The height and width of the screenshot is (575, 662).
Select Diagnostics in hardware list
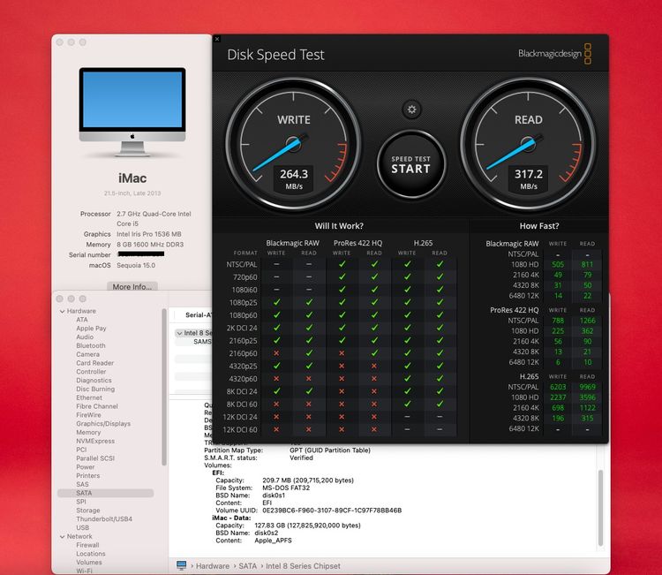[94, 380]
